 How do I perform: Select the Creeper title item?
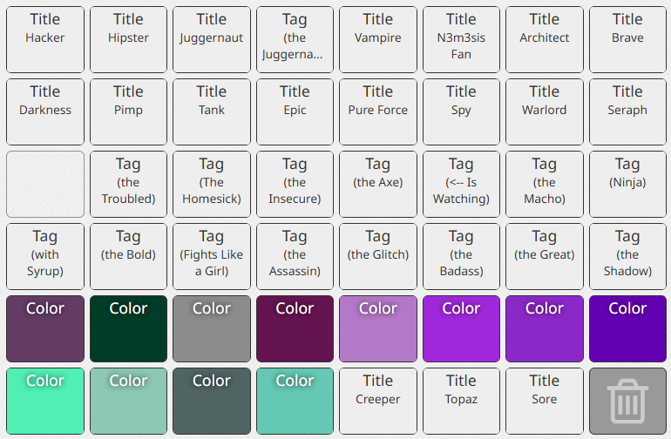click(x=378, y=402)
